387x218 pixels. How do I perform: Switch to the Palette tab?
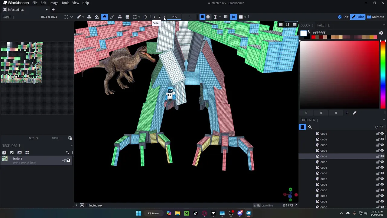(x=324, y=25)
